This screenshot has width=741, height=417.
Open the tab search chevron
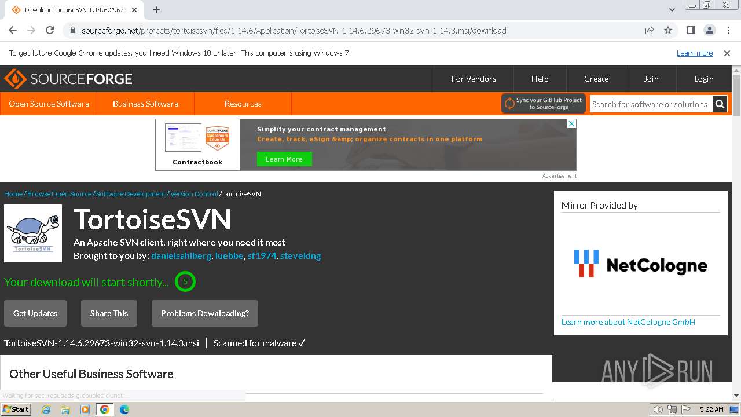click(x=672, y=10)
